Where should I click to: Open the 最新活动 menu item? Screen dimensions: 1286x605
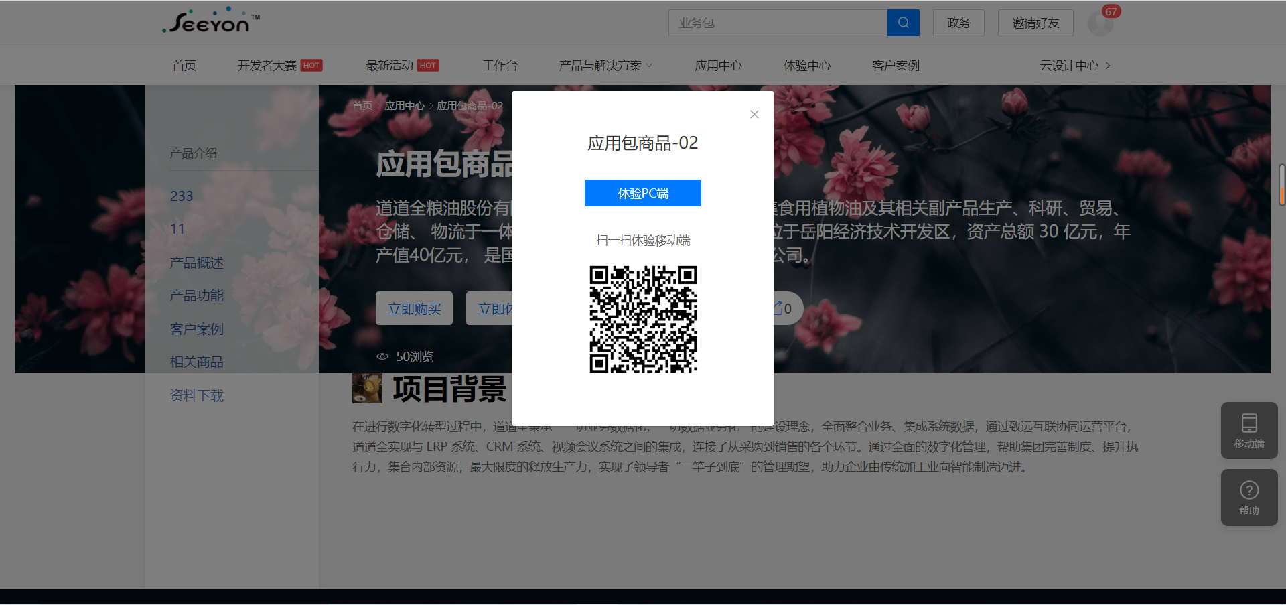point(389,65)
